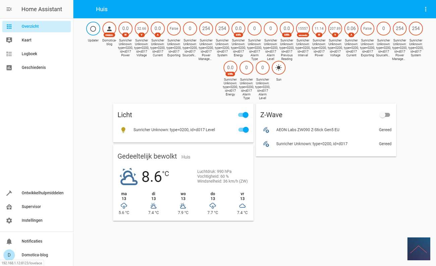The width and height of the screenshot is (436, 266).
Task: Open the Kaart sidebar item
Action: coord(26,40)
